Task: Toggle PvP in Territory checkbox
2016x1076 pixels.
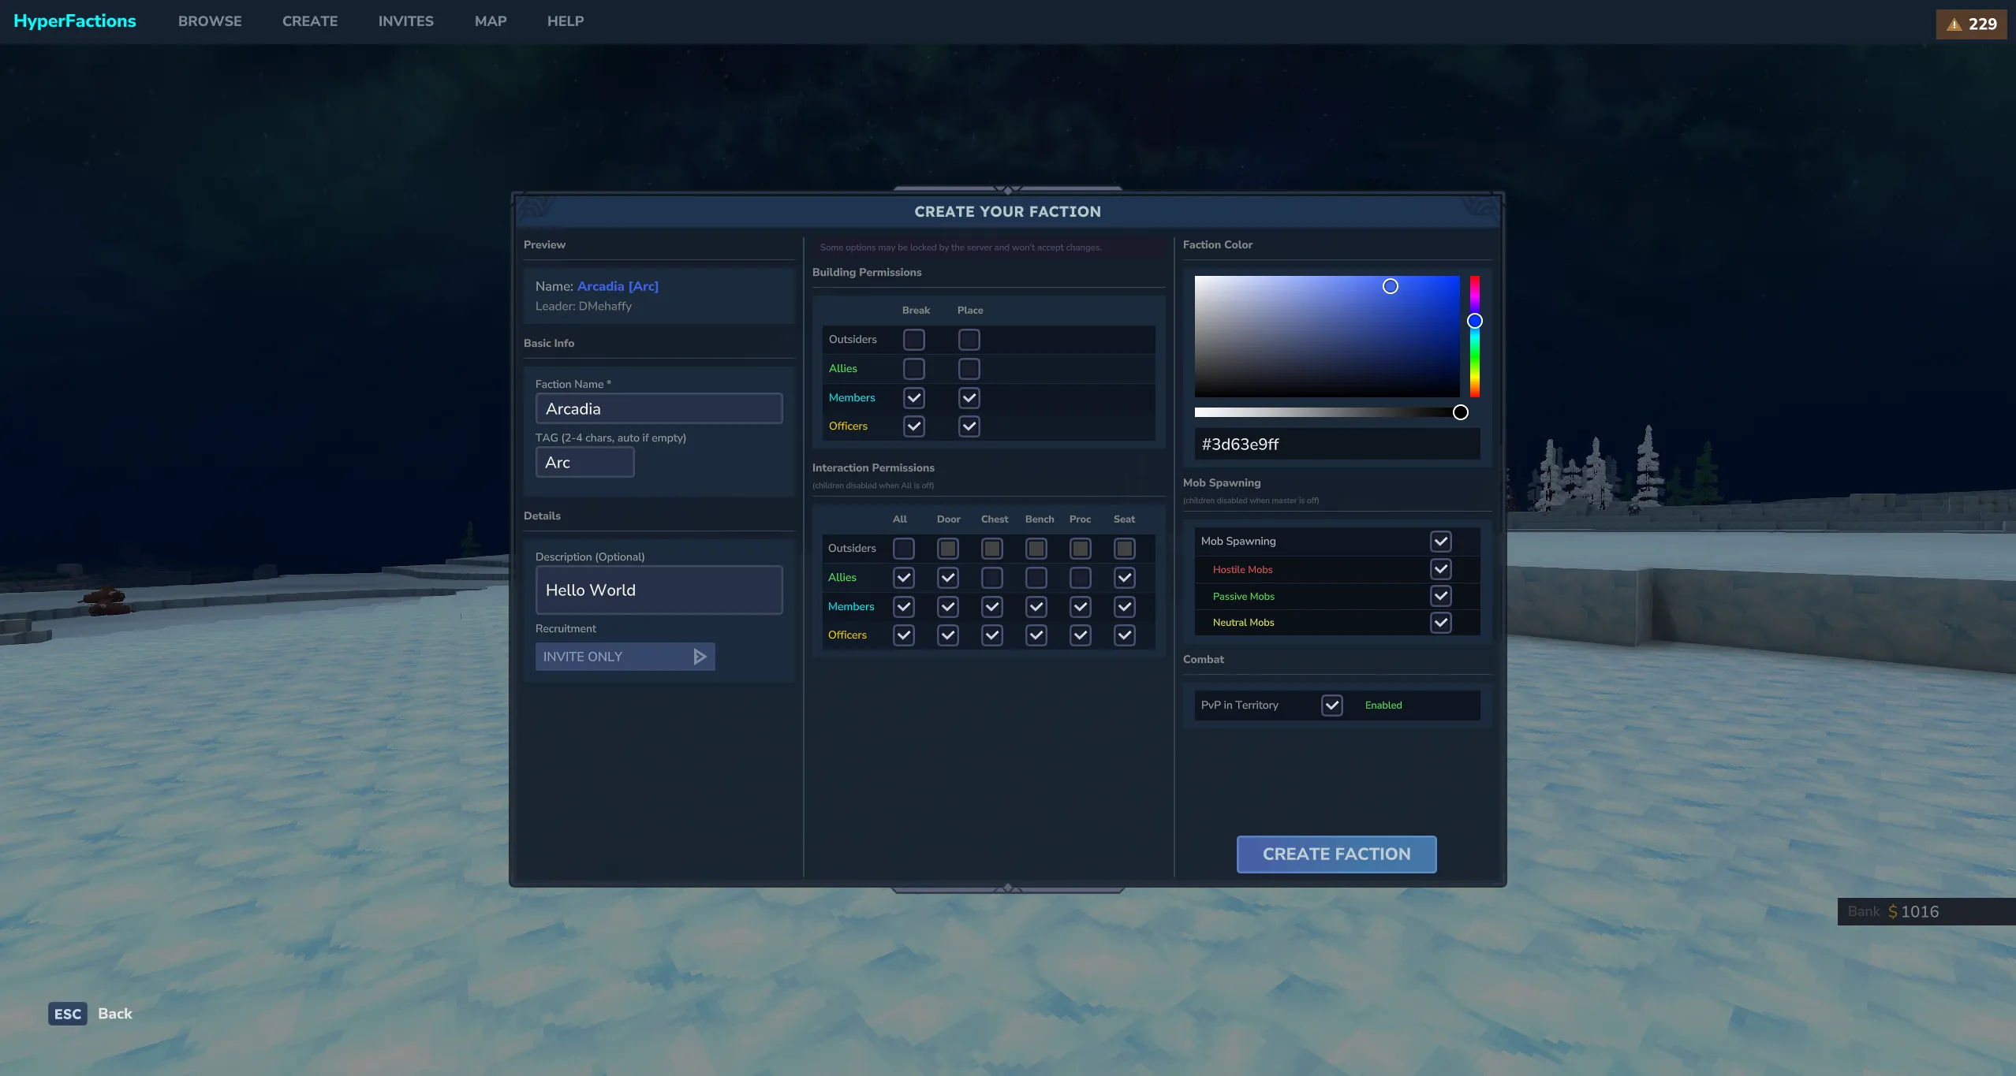Action: pyautogui.click(x=1331, y=706)
